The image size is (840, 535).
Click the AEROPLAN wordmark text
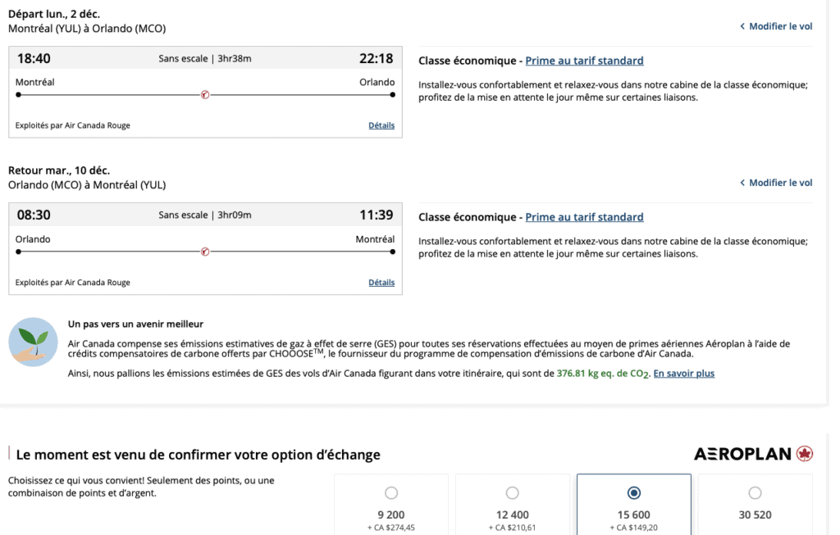(742, 455)
